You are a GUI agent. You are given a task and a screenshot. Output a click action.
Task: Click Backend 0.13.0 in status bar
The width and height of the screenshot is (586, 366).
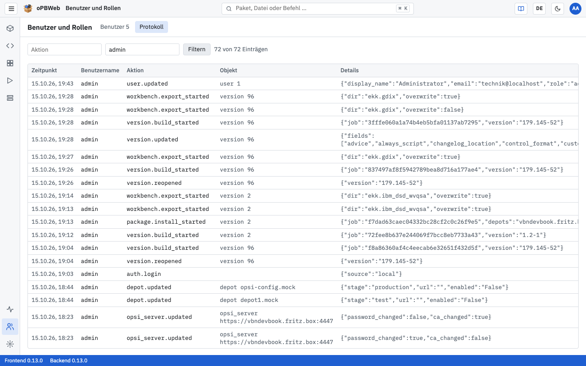pyautogui.click(x=69, y=361)
